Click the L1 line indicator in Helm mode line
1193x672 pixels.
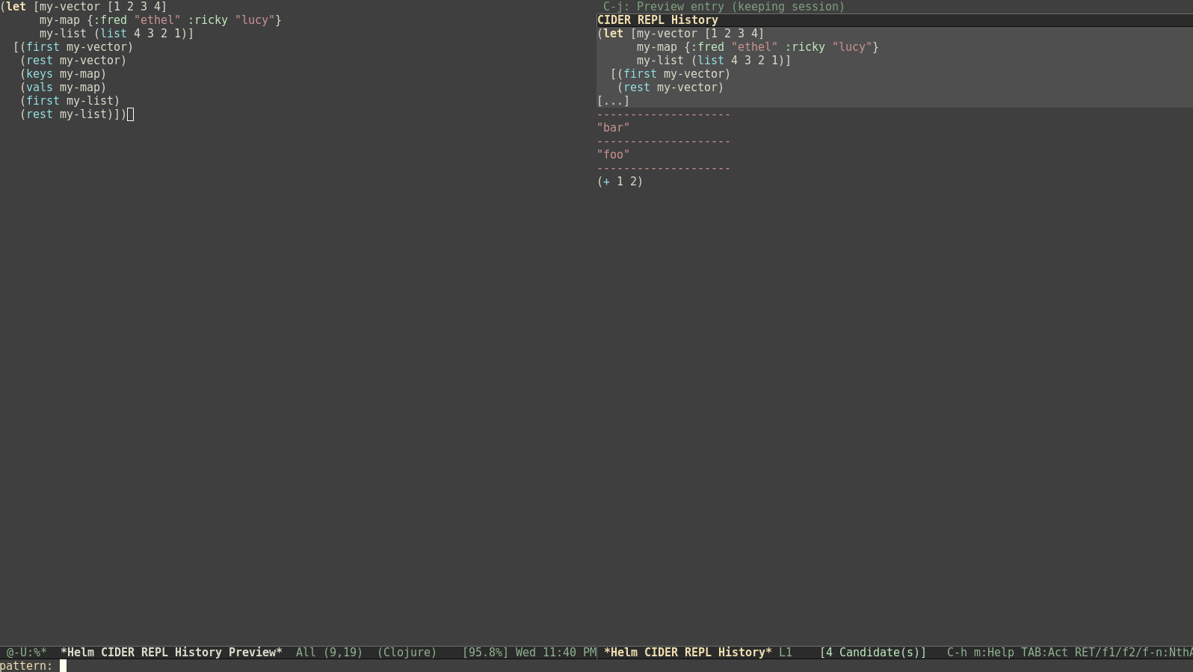(x=786, y=653)
